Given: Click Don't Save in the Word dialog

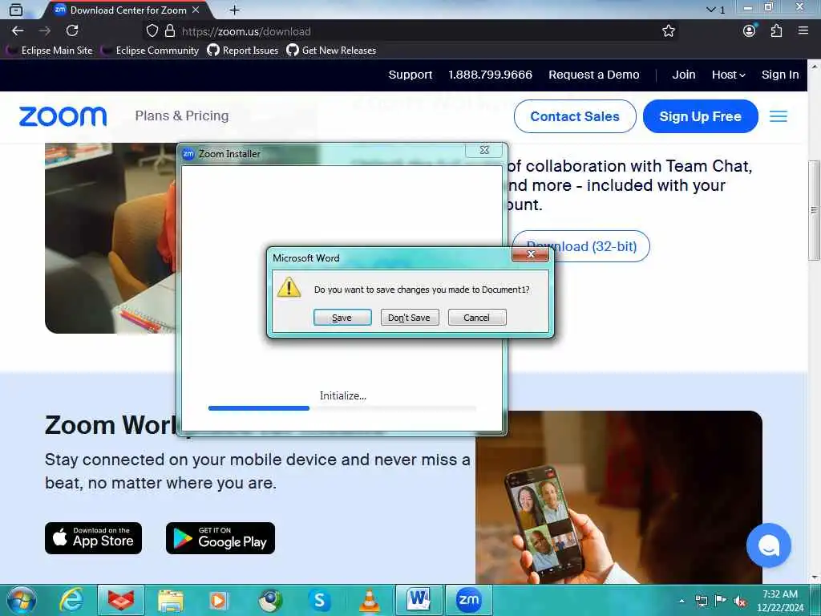Looking at the screenshot, I should click(410, 318).
